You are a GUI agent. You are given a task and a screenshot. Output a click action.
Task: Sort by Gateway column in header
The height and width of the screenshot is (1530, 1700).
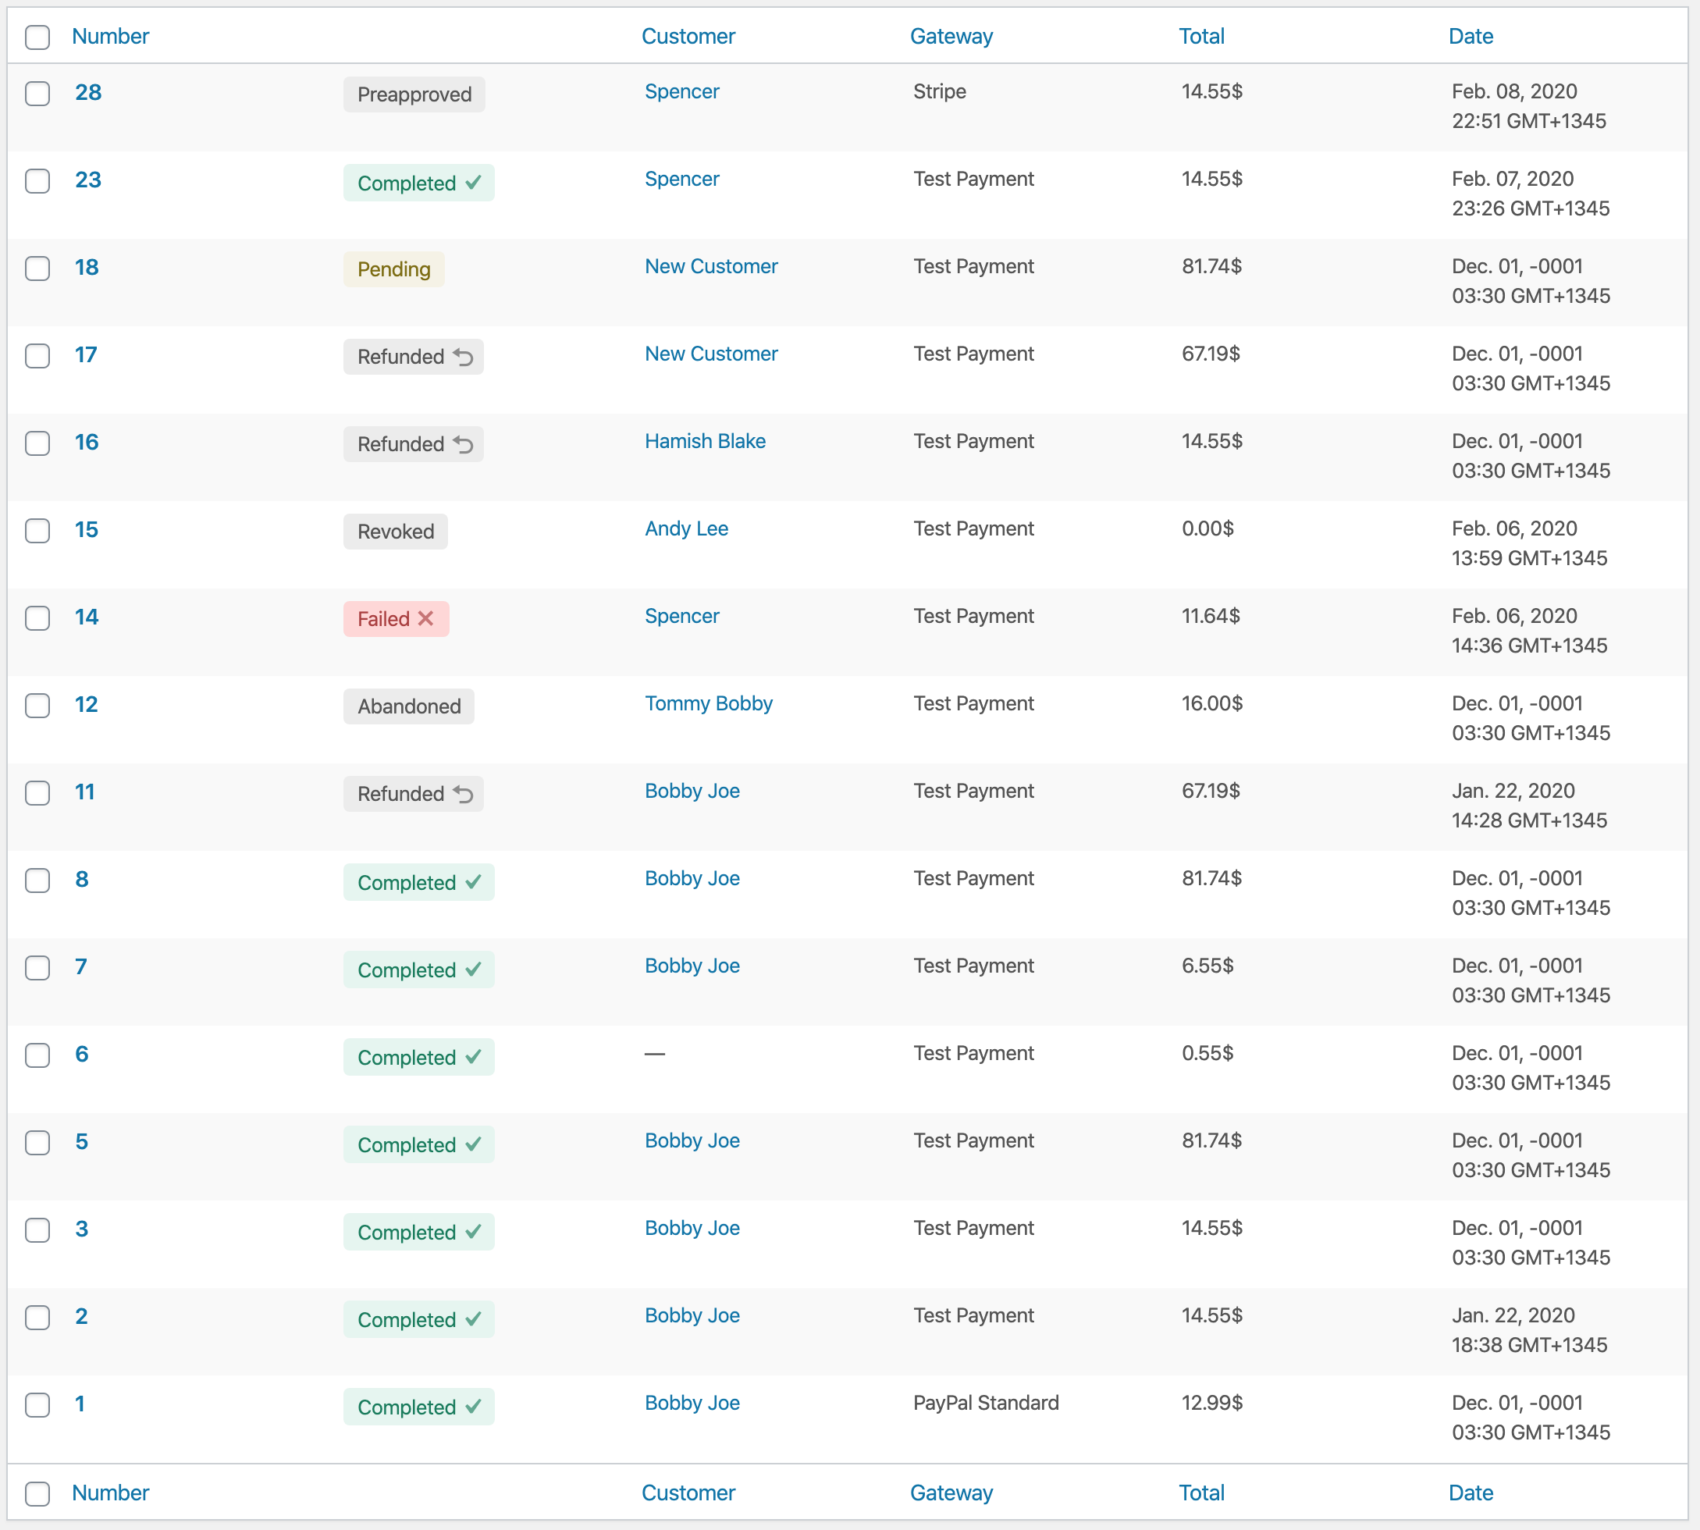[x=951, y=36]
